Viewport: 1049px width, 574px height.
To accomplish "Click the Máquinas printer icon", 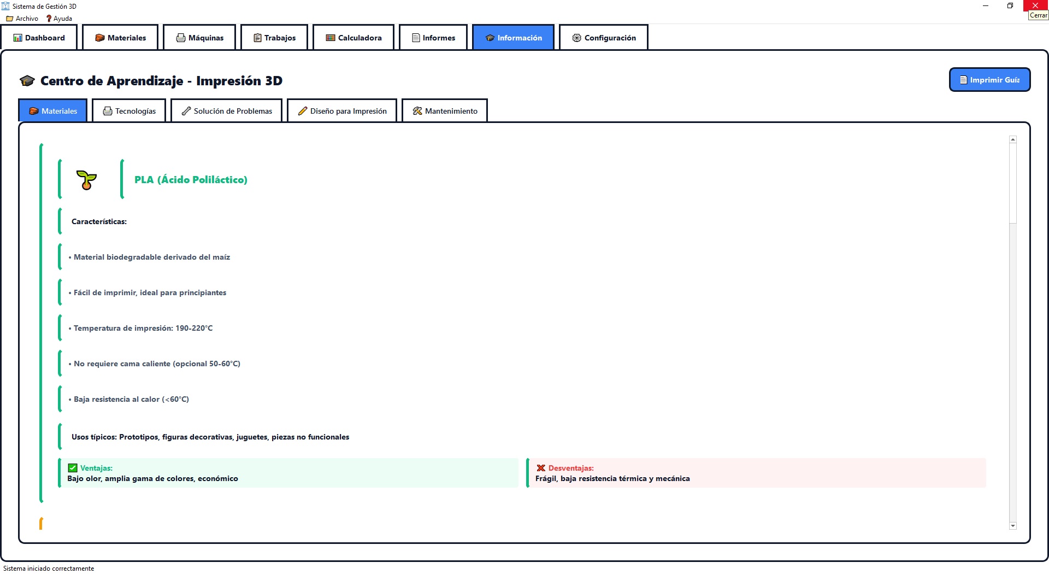I will (181, 38).
